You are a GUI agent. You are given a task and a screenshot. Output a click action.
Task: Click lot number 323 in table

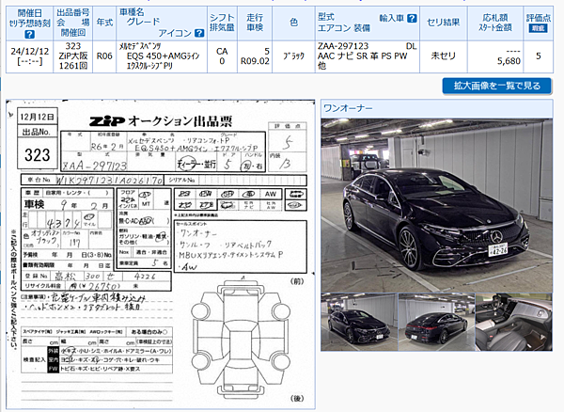point(73,46)
